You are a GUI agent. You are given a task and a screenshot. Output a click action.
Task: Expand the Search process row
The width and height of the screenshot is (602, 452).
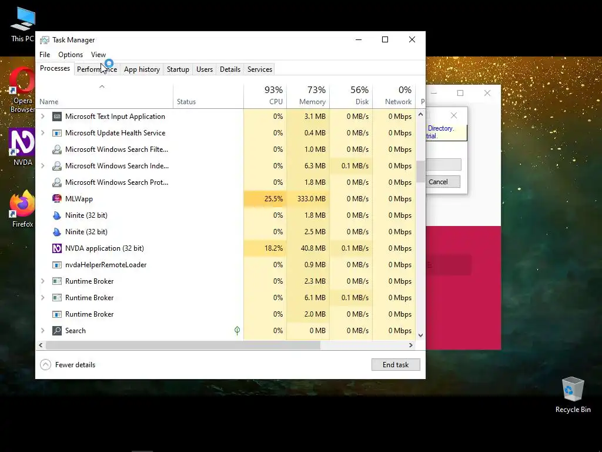(42, 330)
